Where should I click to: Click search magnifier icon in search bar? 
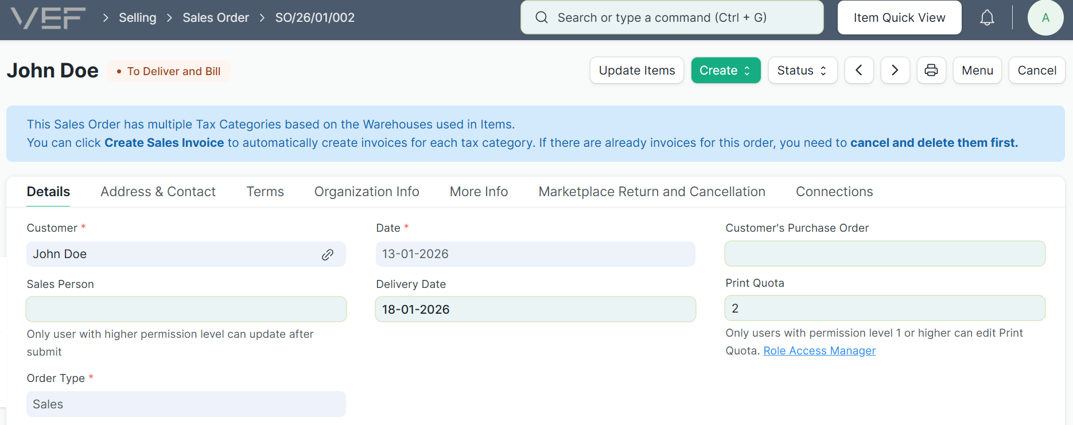pos(541,18)
